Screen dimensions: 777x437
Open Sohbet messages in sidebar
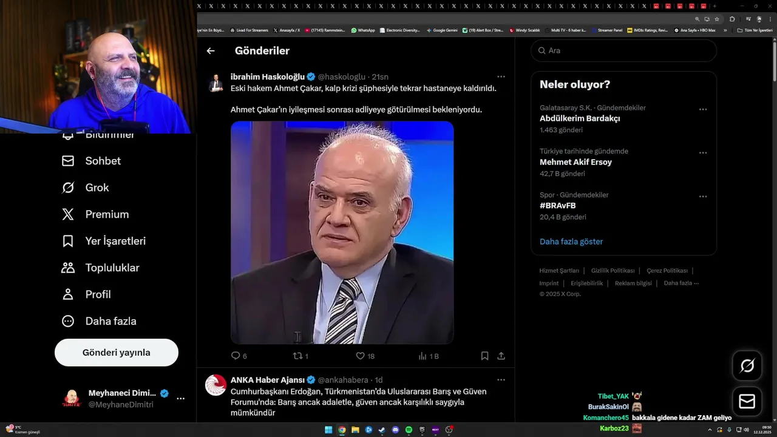(x=91, y=161)
